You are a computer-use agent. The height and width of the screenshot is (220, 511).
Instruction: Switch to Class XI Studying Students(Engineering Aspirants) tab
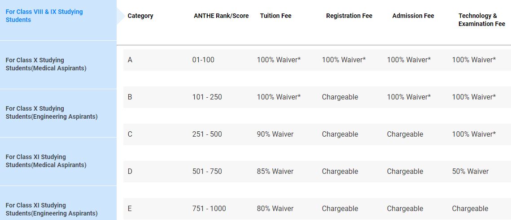[x=58, y=203]
